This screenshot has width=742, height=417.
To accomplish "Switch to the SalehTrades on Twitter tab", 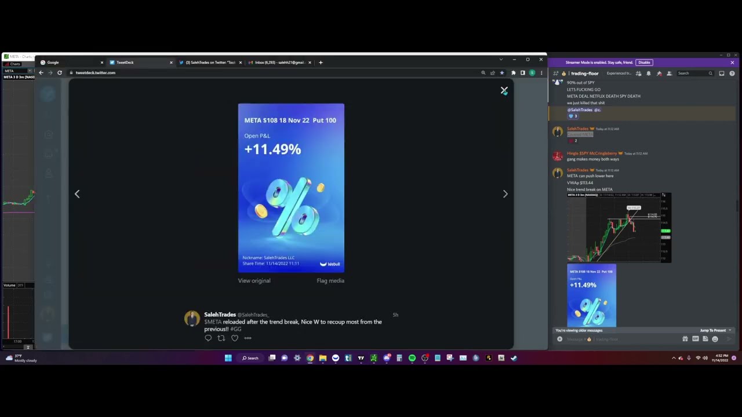I will click(x=210, y=63).
